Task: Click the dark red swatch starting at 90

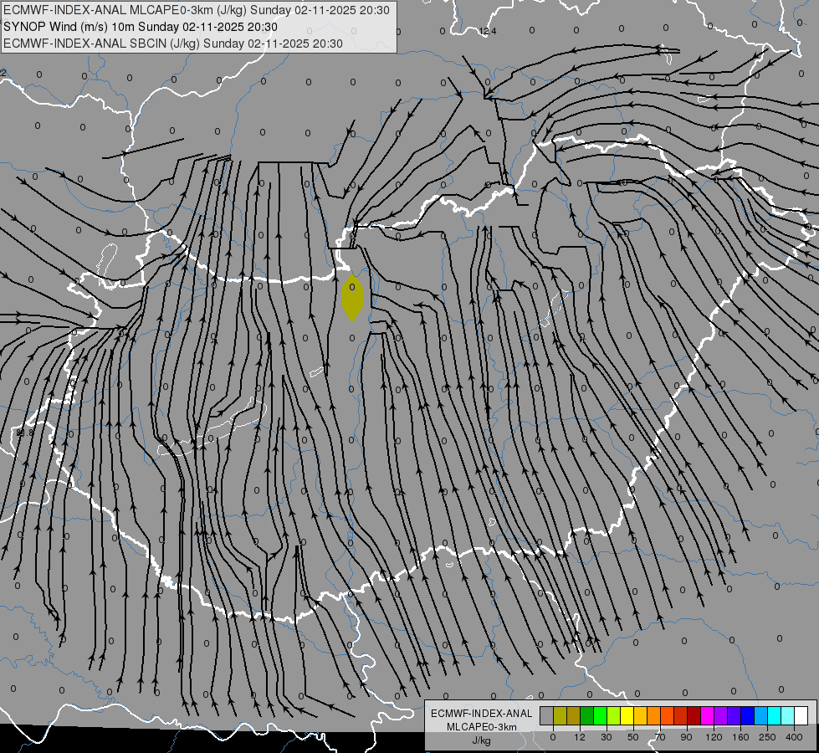Action: (694, 715)
